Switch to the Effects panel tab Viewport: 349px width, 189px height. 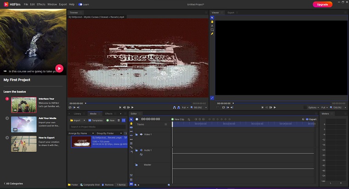[109, 114]
